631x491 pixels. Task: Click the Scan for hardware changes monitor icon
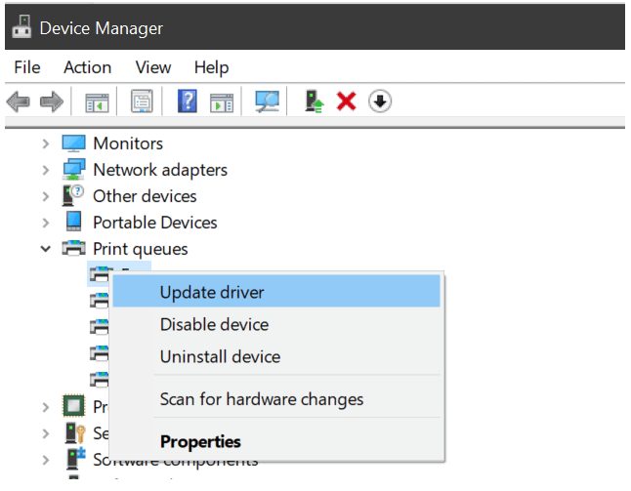(x=268, y=102)
